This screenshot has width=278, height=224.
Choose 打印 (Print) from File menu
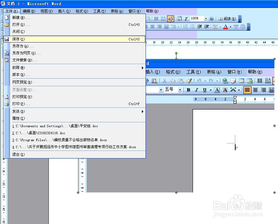coord(75,104)
